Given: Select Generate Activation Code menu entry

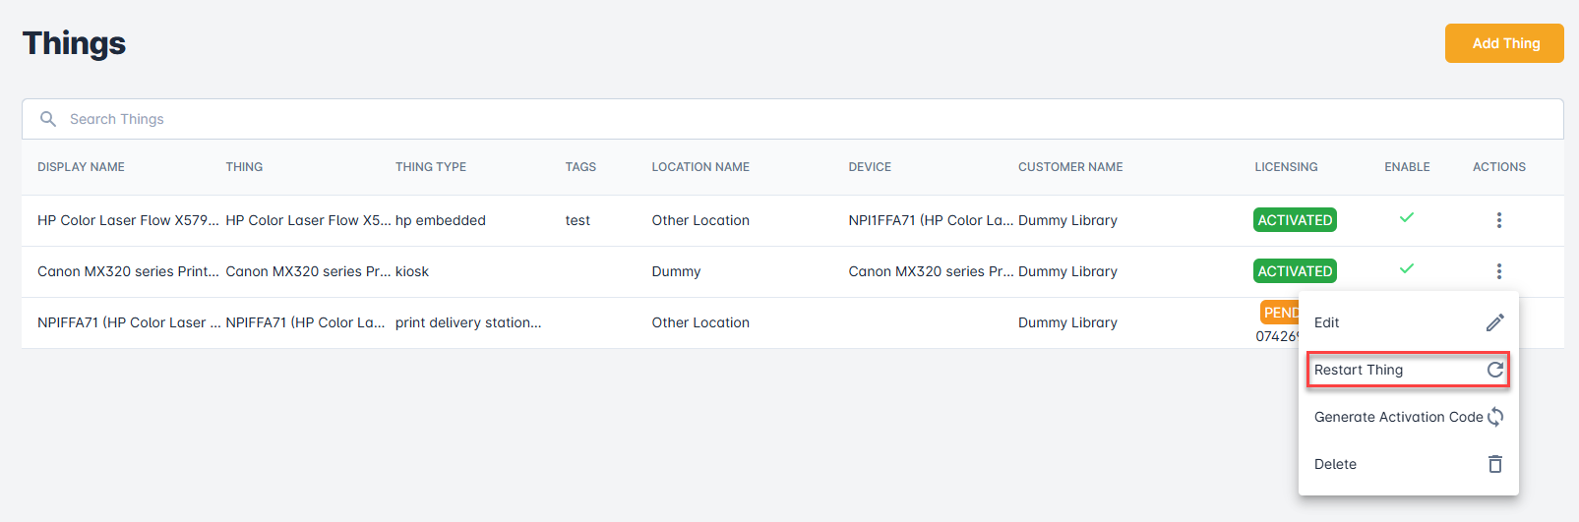Looking at the screenshot, I should pyautogui.click(x=1397, y=417).
